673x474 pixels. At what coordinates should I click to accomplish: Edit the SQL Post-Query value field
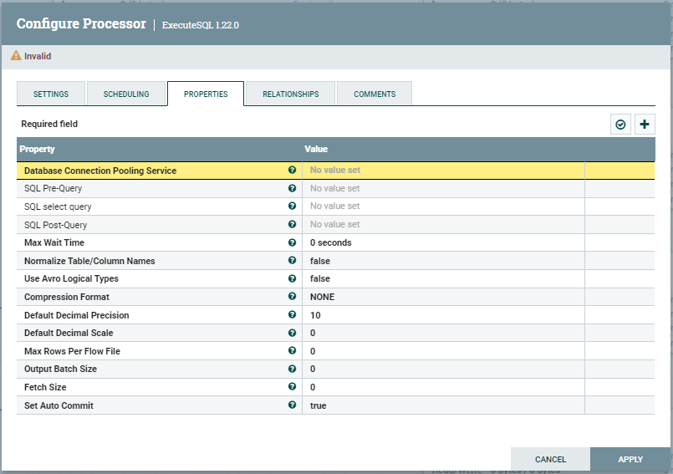(443, 225)
